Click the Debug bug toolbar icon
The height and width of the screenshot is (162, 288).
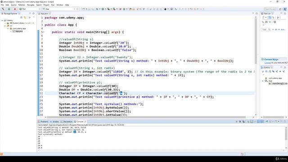[97, 9]
